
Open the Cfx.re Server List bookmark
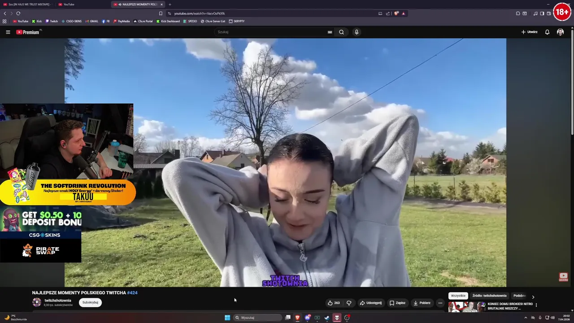point(213,21)
